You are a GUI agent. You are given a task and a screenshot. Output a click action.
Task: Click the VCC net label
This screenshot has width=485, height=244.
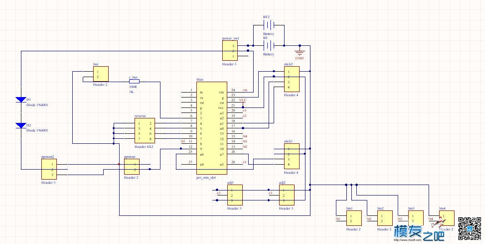point(243,100)
